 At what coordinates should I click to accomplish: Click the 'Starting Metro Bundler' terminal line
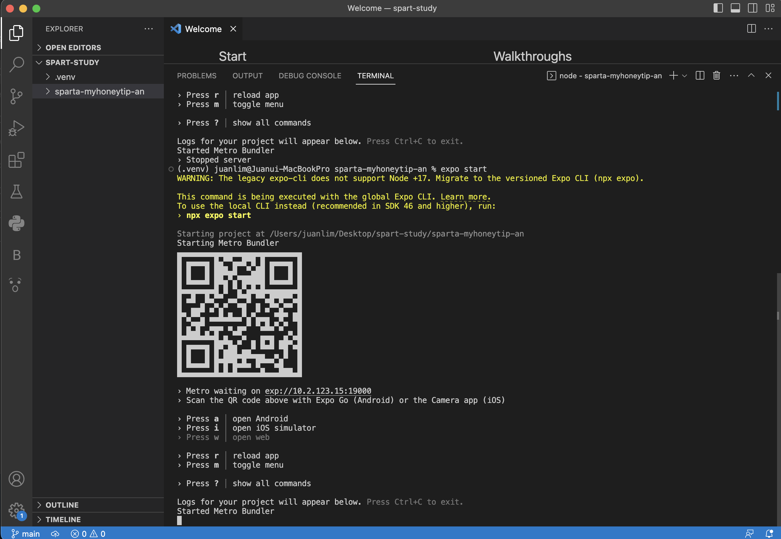(228, 243)
